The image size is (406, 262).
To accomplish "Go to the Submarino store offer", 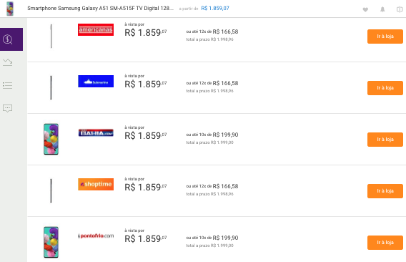I will point(385,88).
